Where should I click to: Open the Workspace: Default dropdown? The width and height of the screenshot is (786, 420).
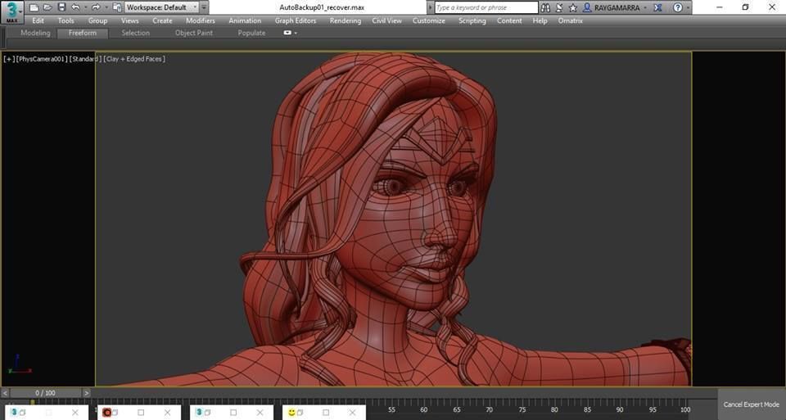coord(161,7)
